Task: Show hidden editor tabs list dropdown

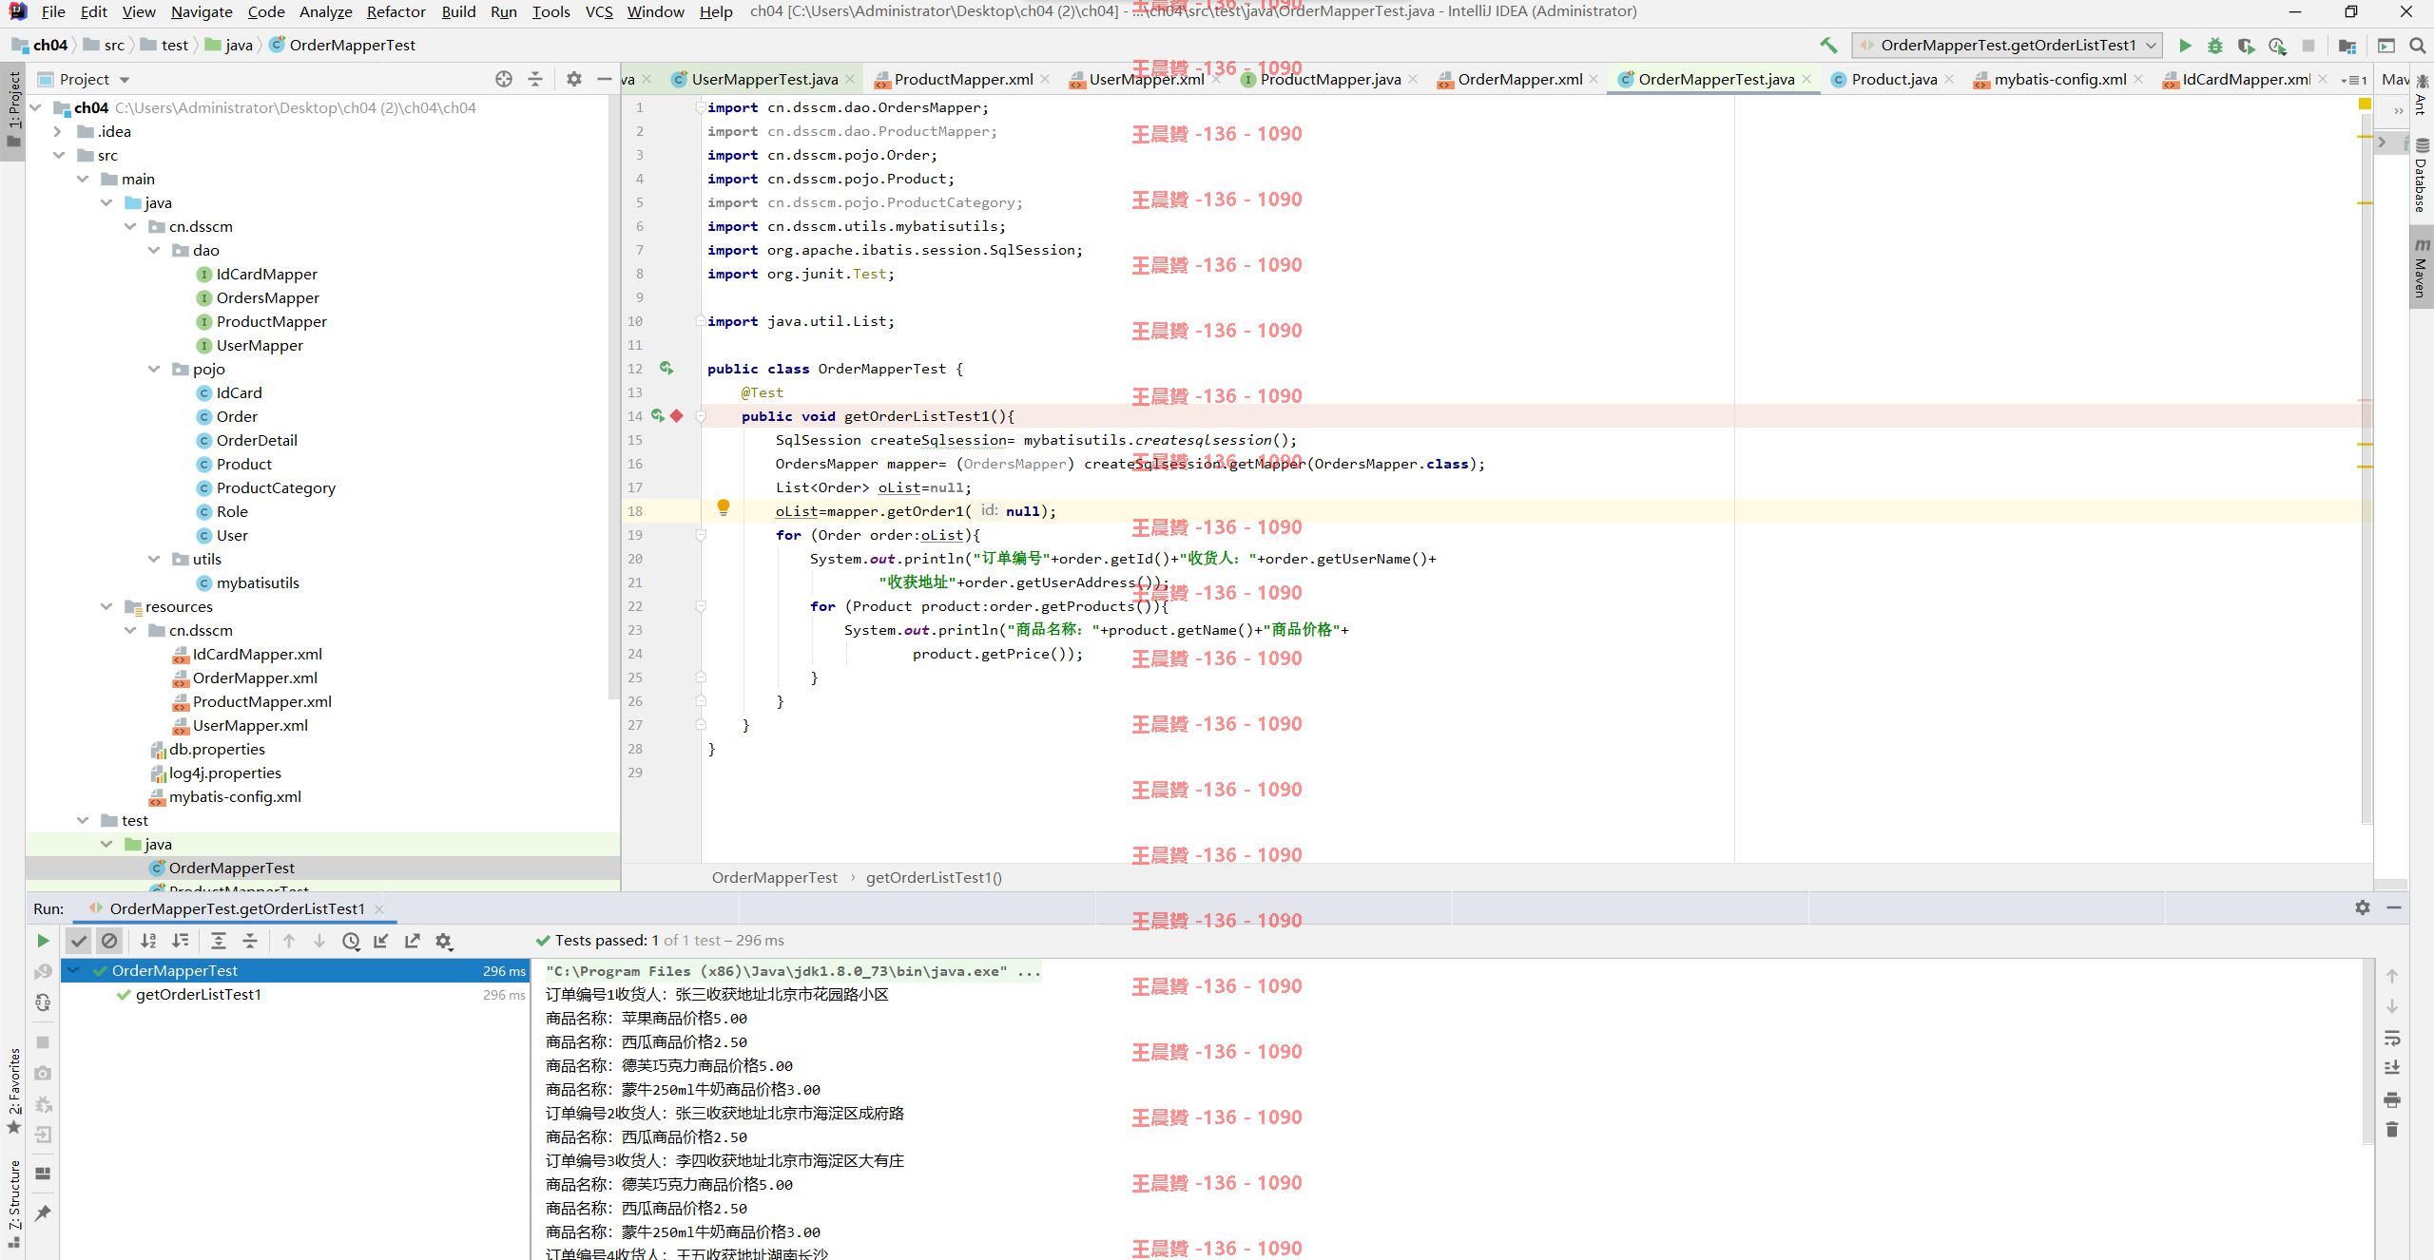Action: [2354, 81]
